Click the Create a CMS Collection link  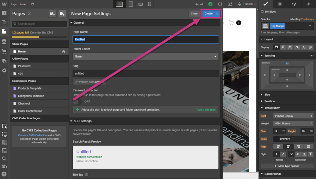[x=32, y=135]
